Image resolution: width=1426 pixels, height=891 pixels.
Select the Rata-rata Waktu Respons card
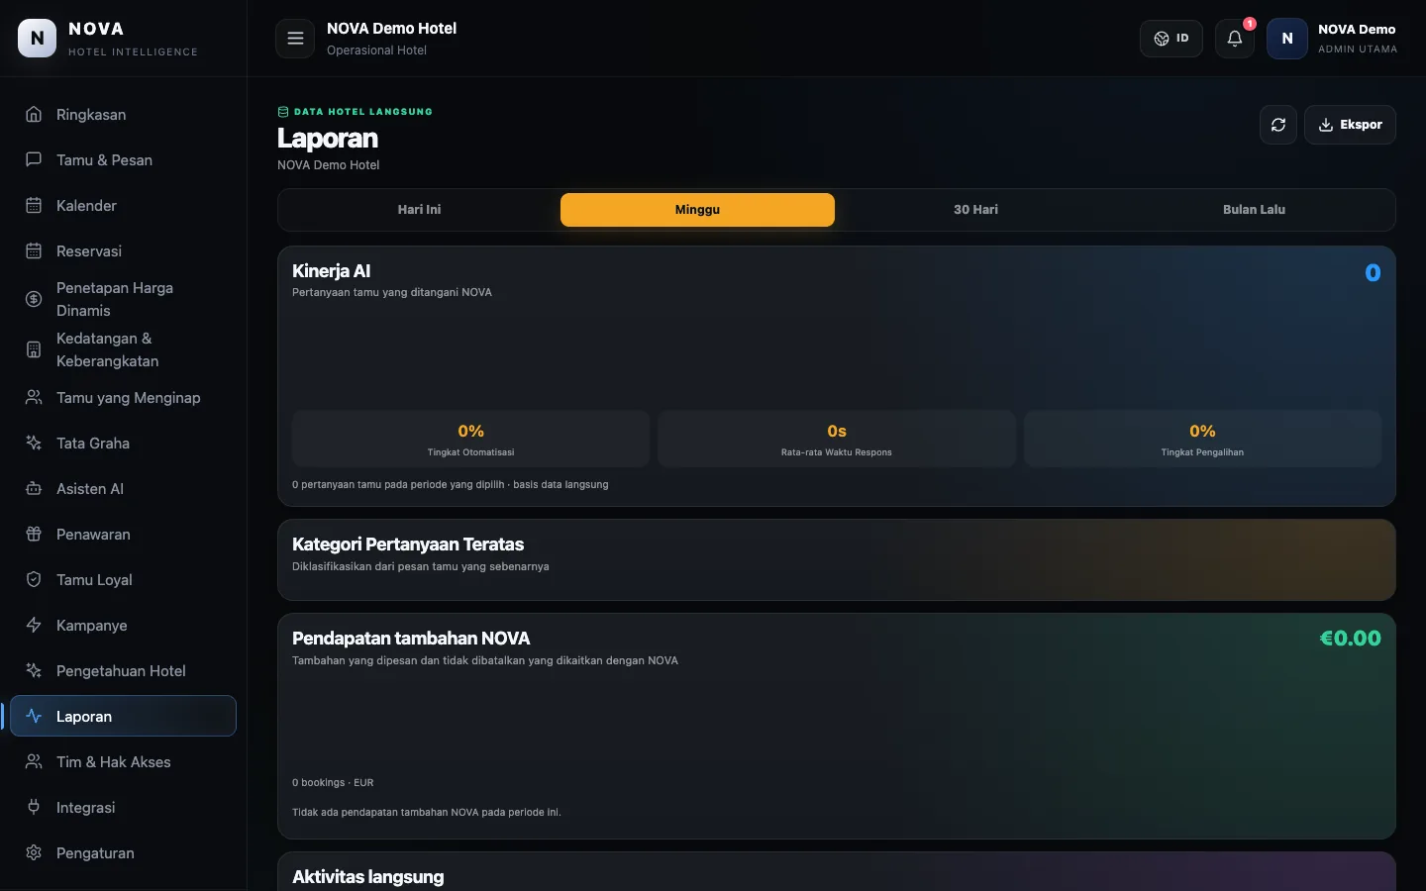(x=837, y=439)
